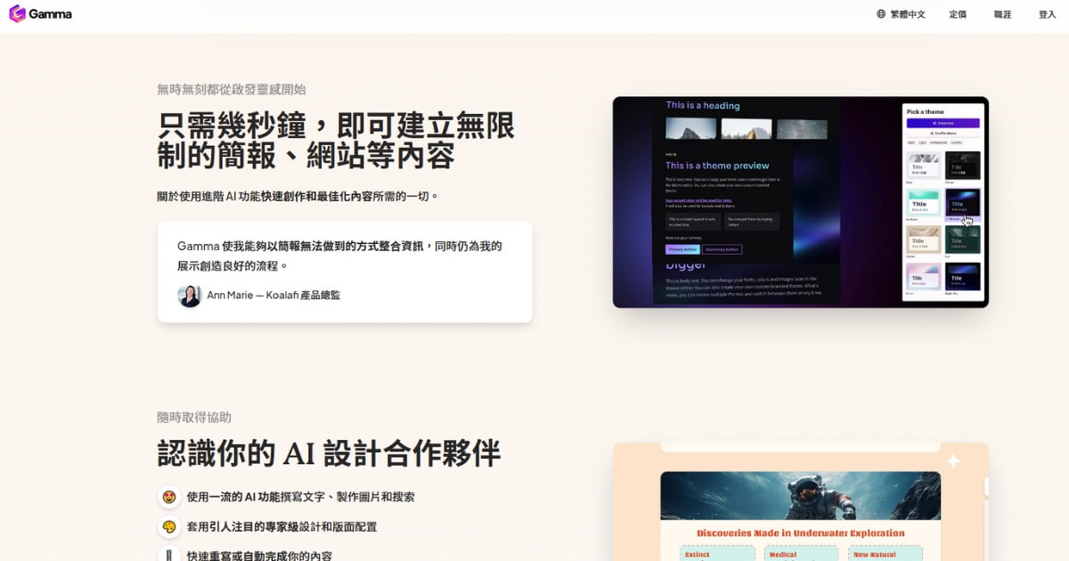Viewport: 1069px width, 561px height.
Task: Click the Gamma logo icon
Action: pos(17,13)
